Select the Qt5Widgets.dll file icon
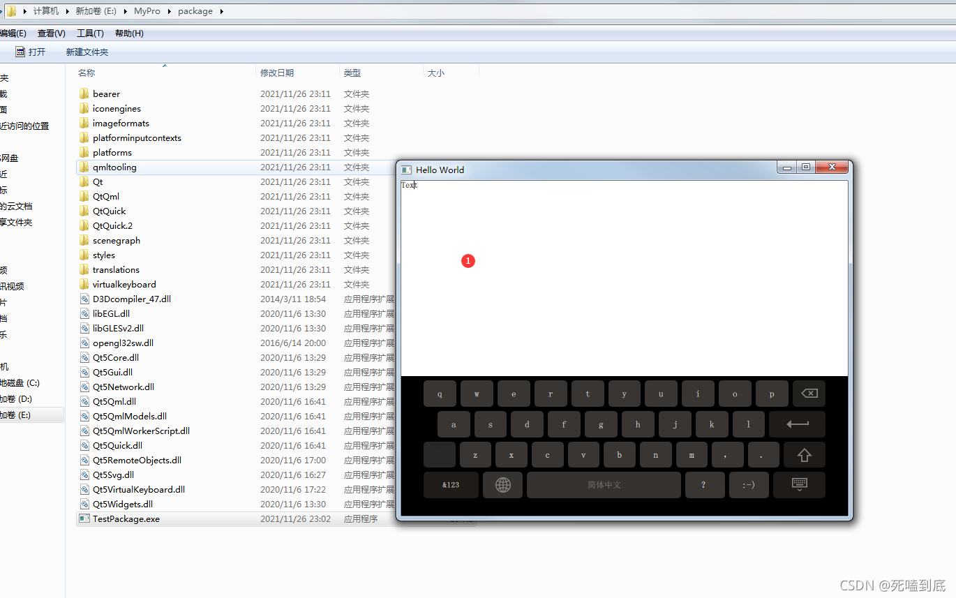Viewport: 956px width, 598px height. pos(84,504)
